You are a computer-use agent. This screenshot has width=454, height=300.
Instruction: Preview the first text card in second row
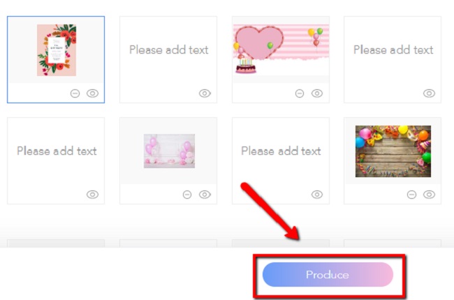coord(92,195)
